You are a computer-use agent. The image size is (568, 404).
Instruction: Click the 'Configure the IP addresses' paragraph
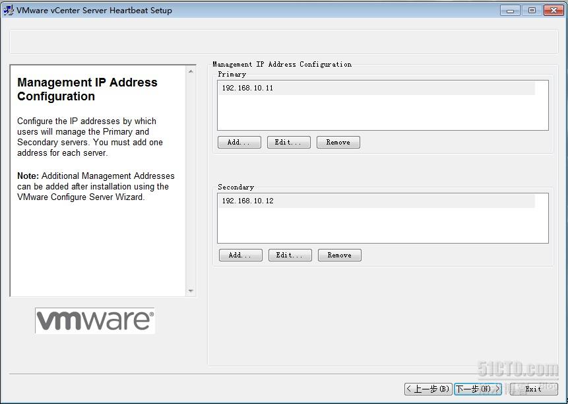coord(90,137)
